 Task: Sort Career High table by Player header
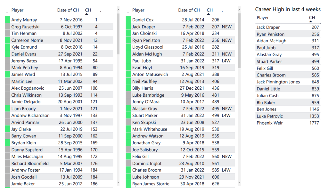click(x=263, y=18)
